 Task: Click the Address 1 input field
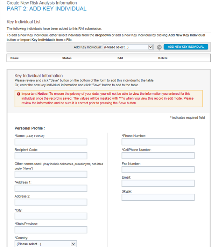point(51,188)
